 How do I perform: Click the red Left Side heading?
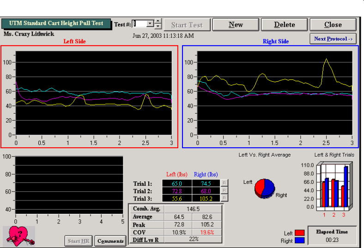[x=74, y=41]
